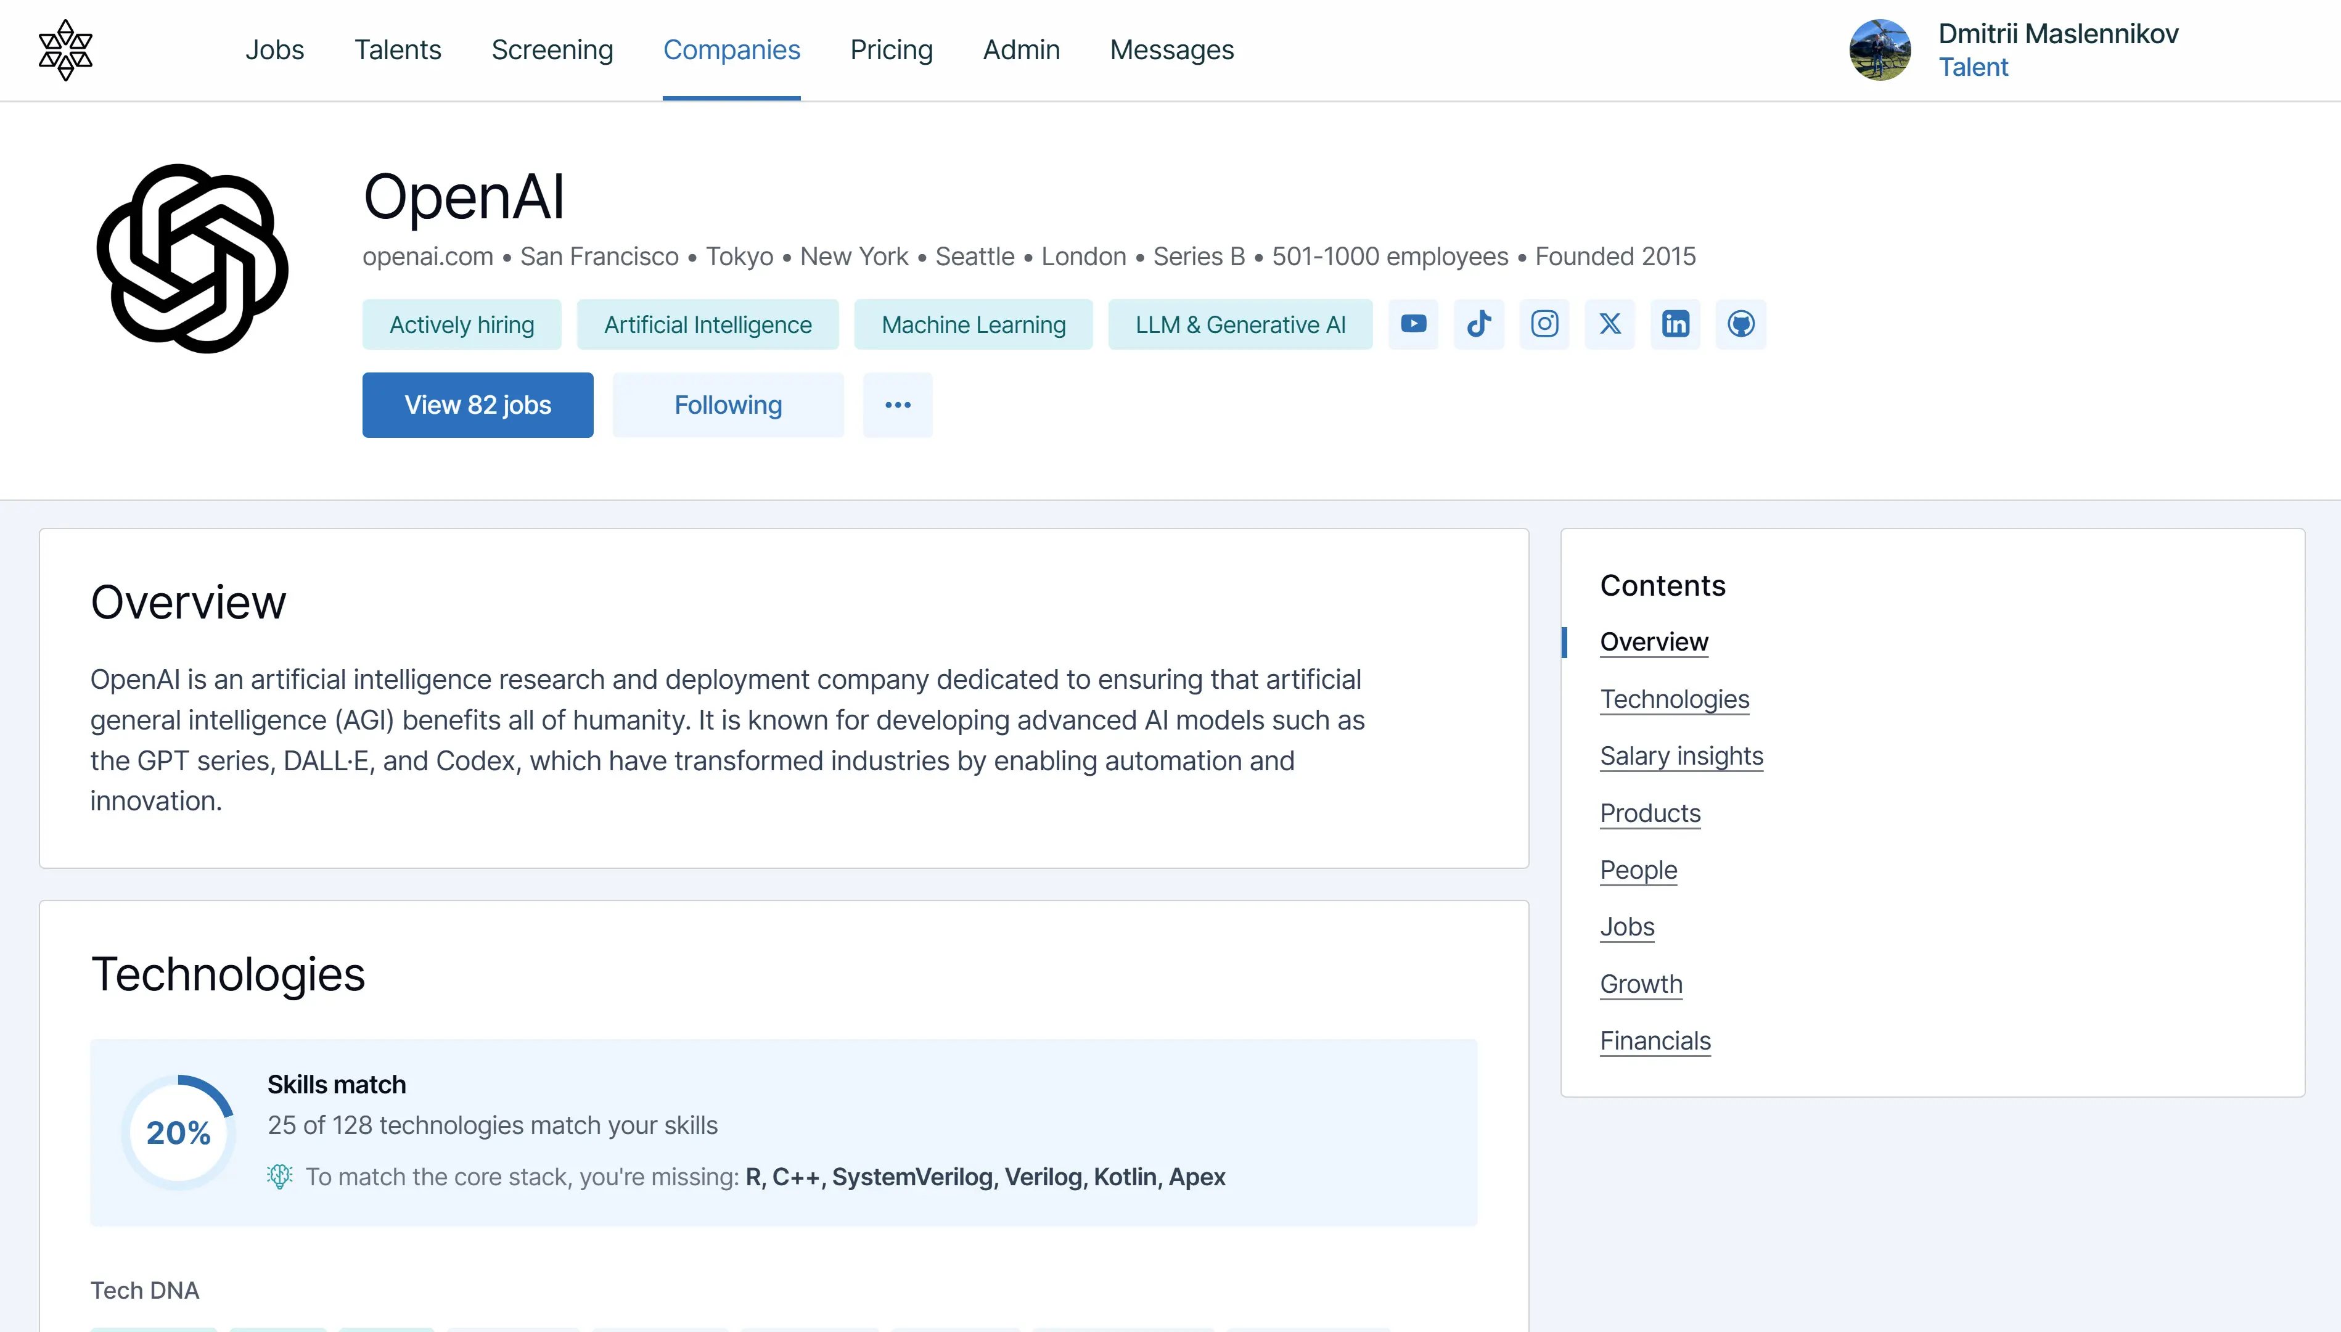Open OpenAI's LinkedIn page icon
The width and height of the screenshot is (2341, 1332).
(x=1675, y=324)
